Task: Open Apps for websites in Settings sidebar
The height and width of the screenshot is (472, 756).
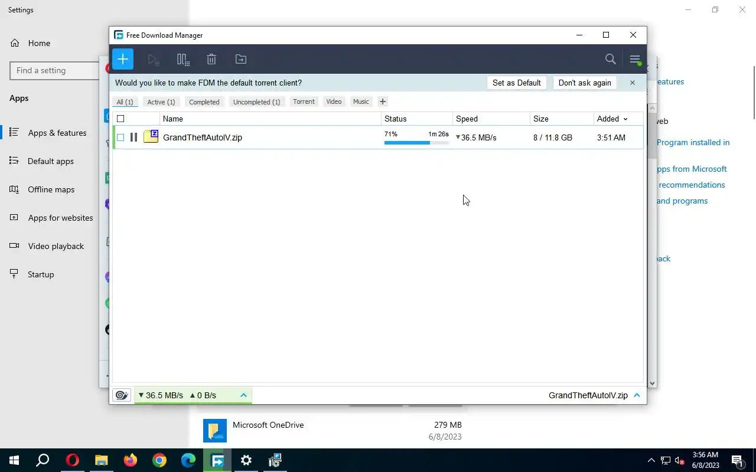Action: (60, 218)
